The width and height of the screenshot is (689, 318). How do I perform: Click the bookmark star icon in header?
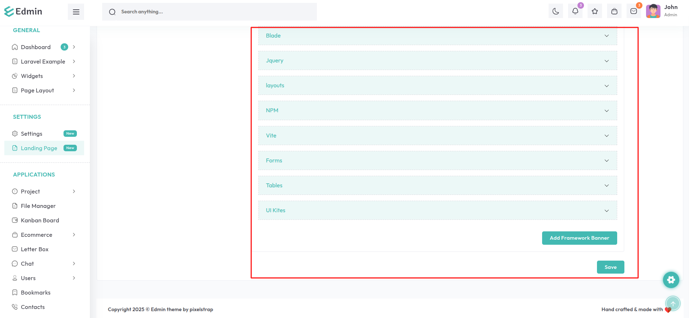tap(595, 12)
